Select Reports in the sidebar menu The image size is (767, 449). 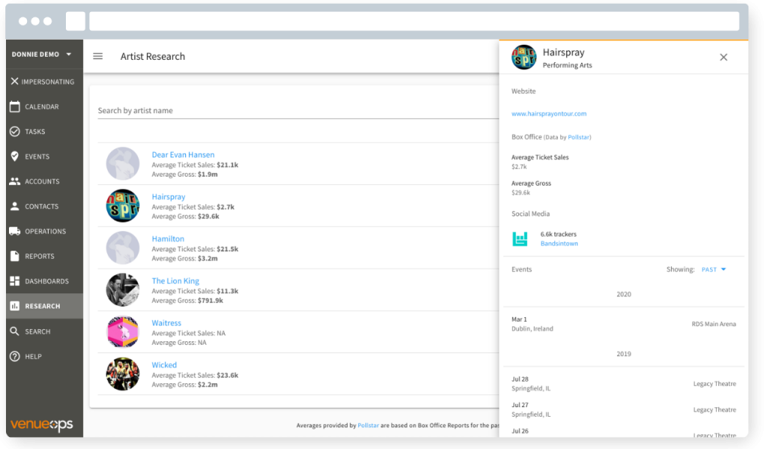coord(39,256)
